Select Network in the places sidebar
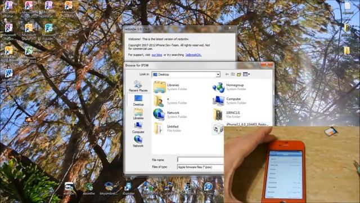 (x=138, y=142)
